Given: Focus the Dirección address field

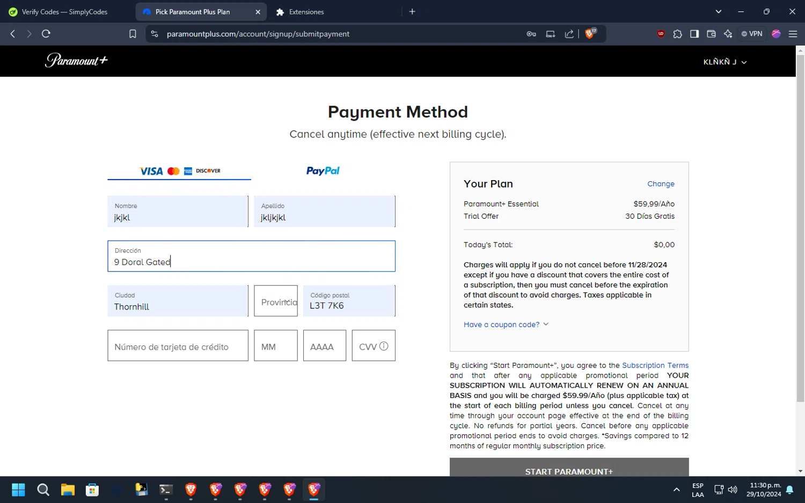Looking at the screenshot, I should pyautogui.click(x=251, y=256).
